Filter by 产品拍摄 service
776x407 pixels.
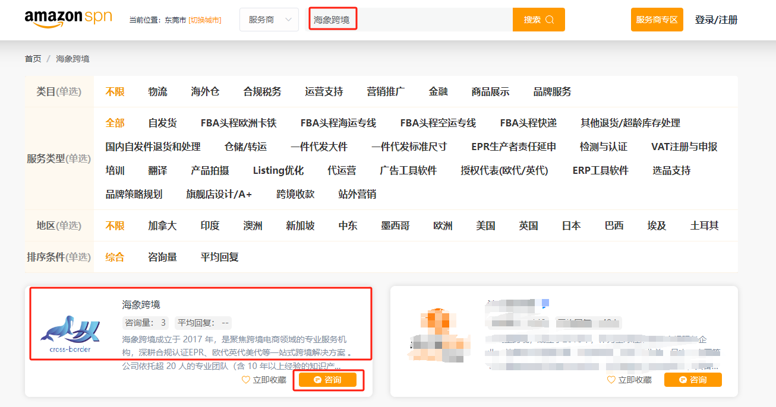click(x=210, y=170)
